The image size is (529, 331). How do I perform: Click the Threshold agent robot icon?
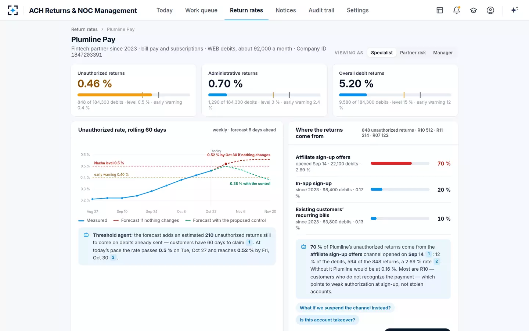(86, 235)
